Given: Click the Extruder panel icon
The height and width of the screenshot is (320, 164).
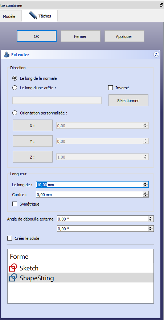Looking at the screenshot, I should click(7, 55).
